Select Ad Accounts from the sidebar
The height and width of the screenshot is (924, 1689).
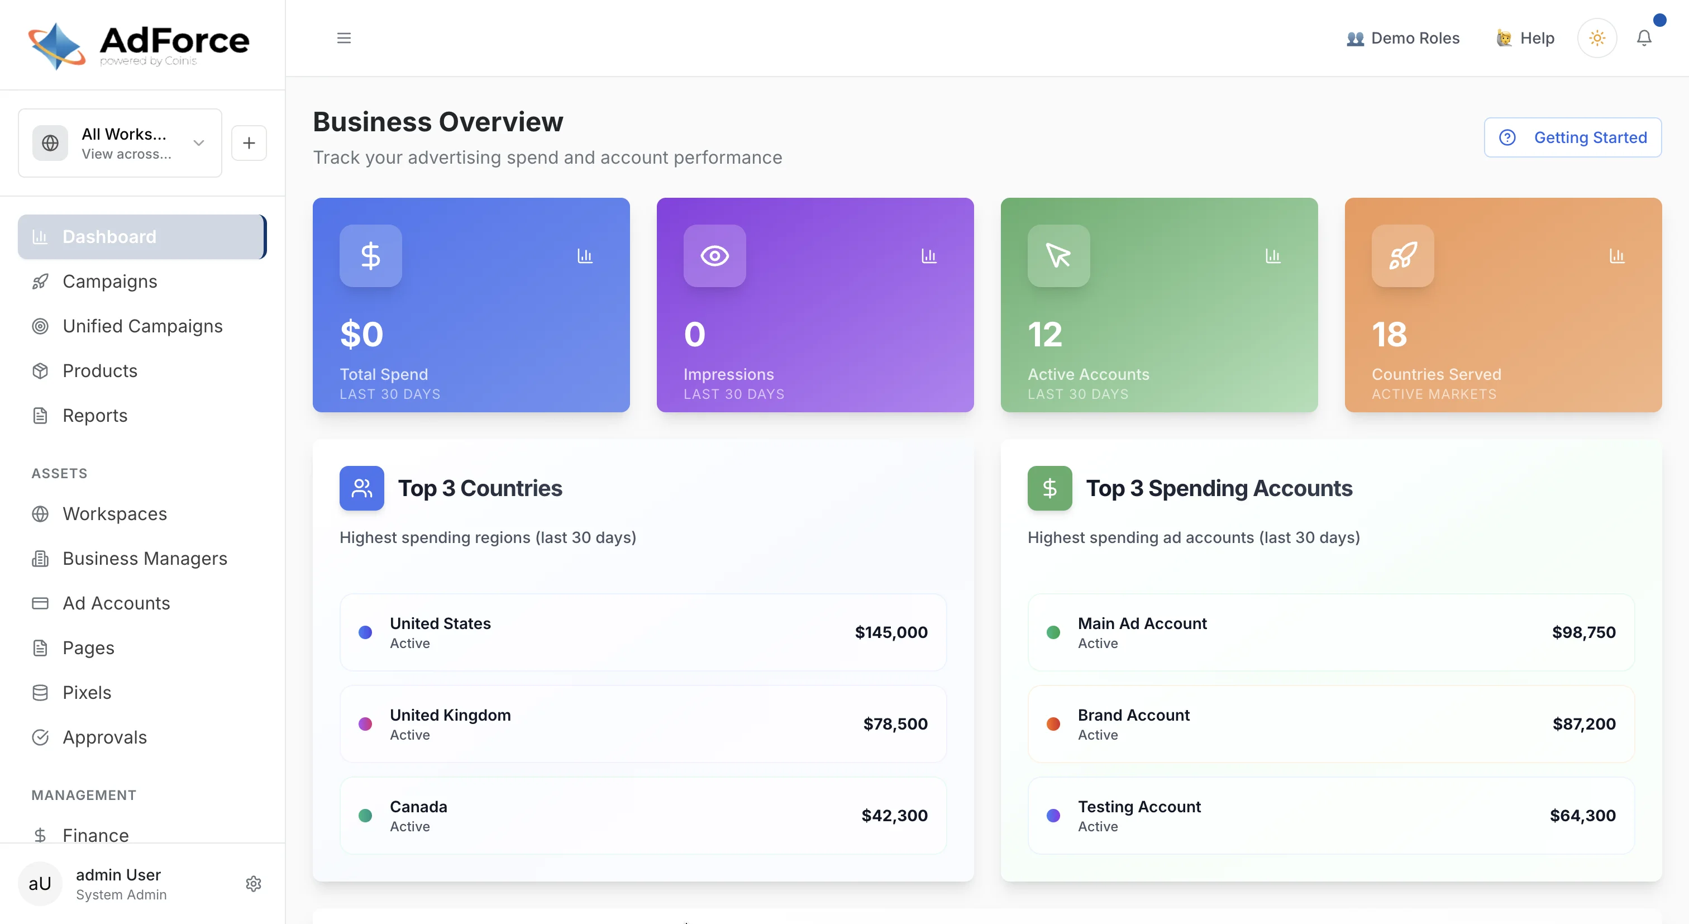(x=116, y=603)
